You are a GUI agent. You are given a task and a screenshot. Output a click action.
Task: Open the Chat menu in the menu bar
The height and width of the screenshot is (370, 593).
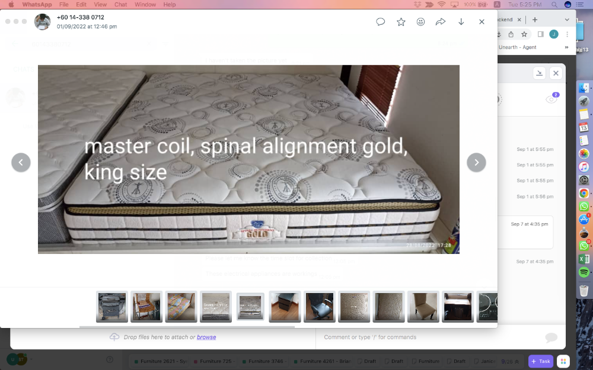click(x=120, y=4)
